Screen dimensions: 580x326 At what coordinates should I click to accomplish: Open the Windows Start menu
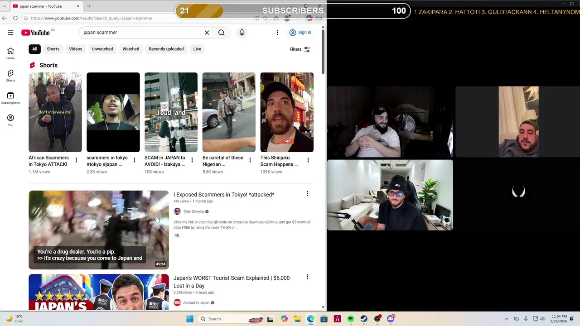click(190, 319)
